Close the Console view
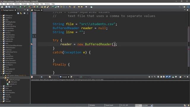 tap(69, 77)
